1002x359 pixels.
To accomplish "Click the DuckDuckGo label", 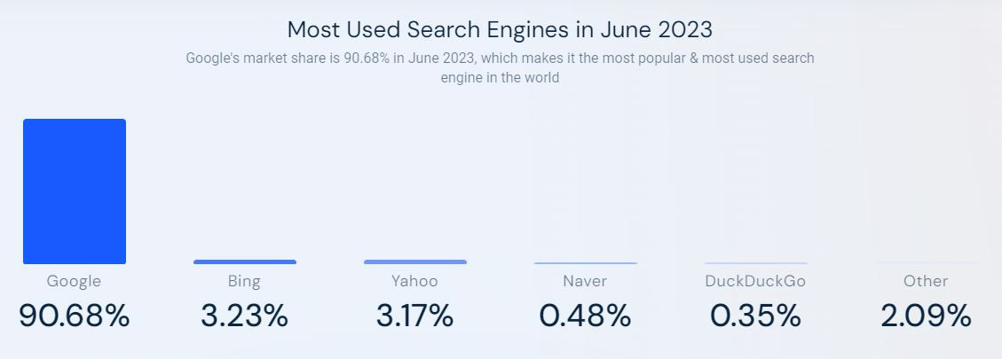I will tap(755, 281).
